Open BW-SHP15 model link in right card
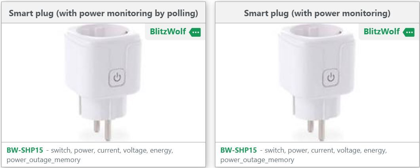This screenshot has width=420, height=168. tap(238, 150)
